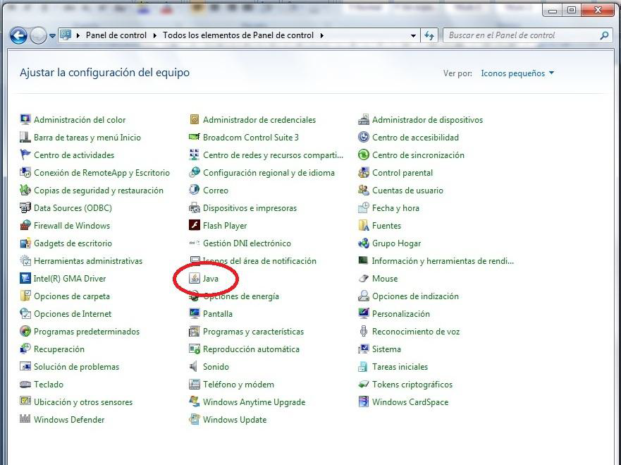Click the Programas predeterminados icon
The height and width of the screenshot is (465, 621).
click(x=25, y=331)
